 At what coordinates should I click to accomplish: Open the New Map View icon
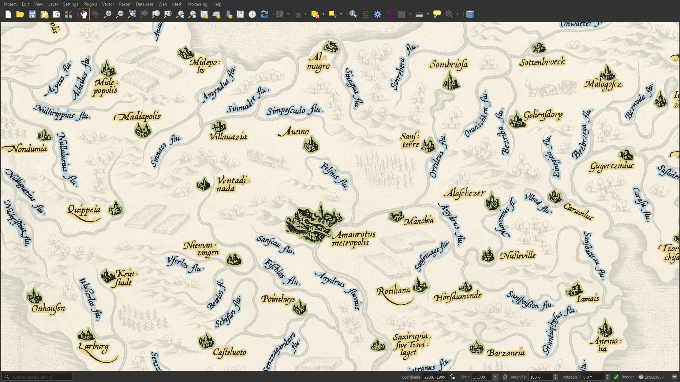pyautogui.click(x=204, y=14)
